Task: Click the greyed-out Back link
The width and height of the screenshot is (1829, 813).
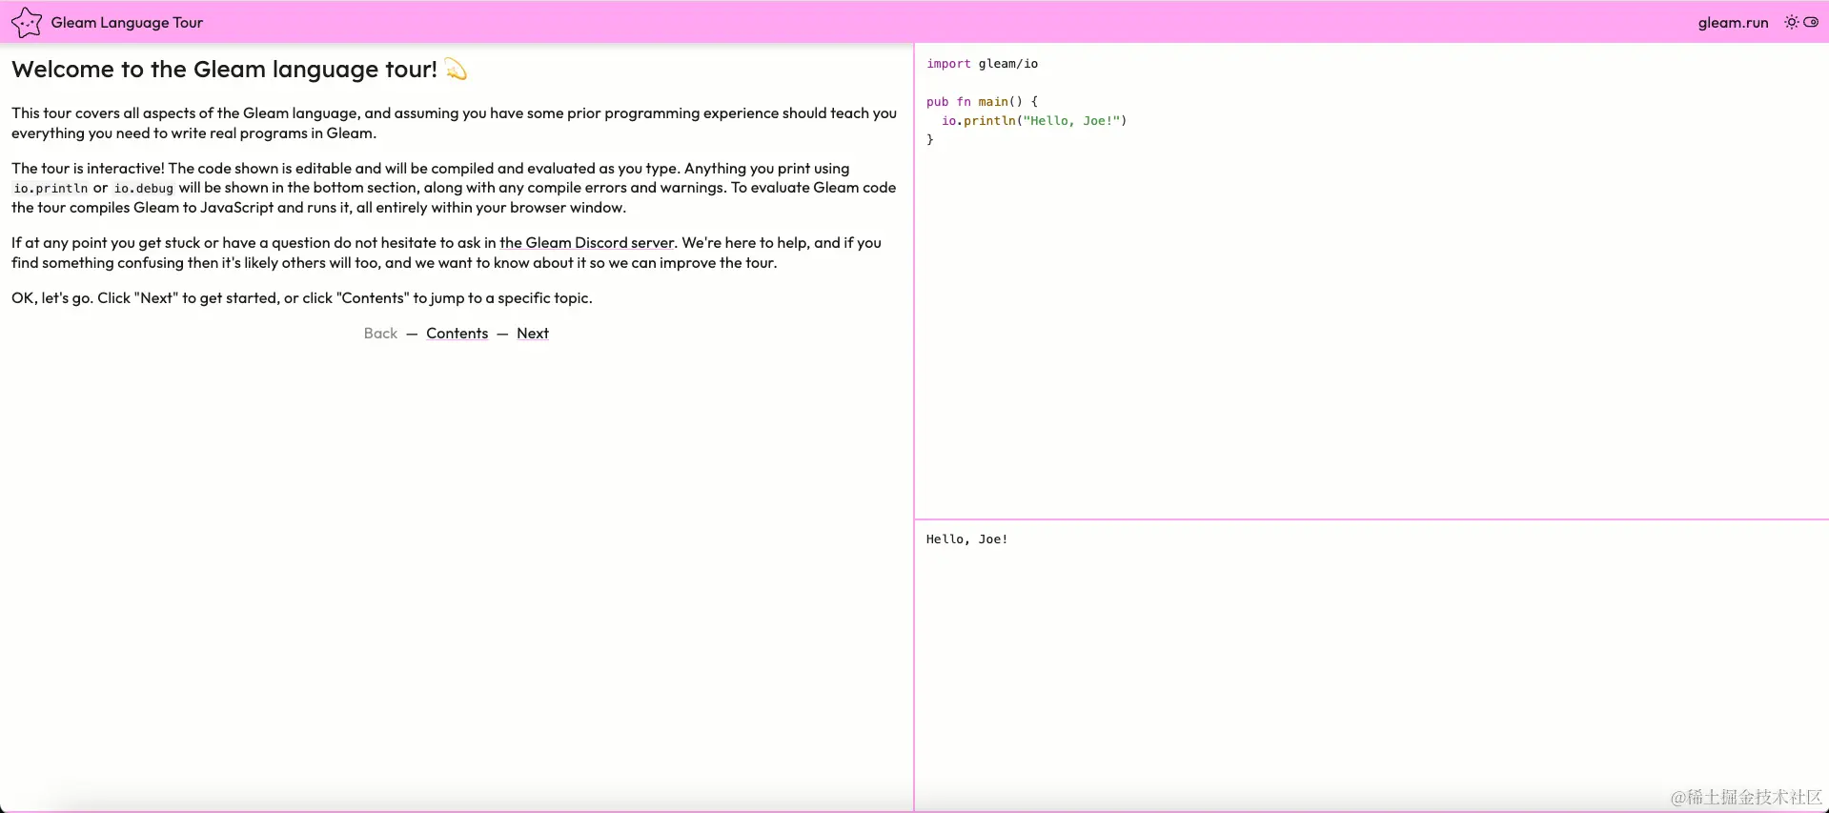Action: tap(380, 334)
